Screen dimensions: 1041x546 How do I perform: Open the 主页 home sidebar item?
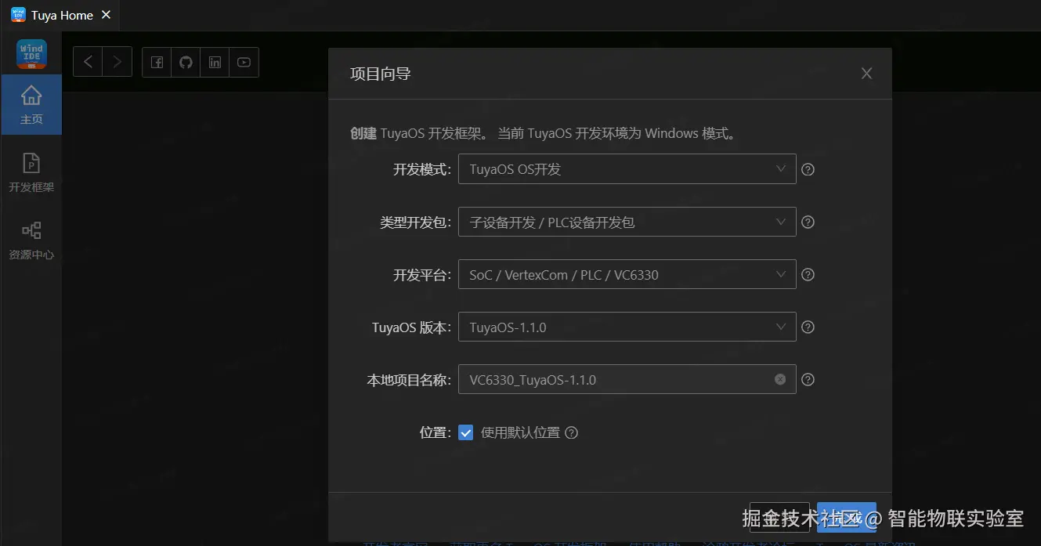[x=31, y=105]
